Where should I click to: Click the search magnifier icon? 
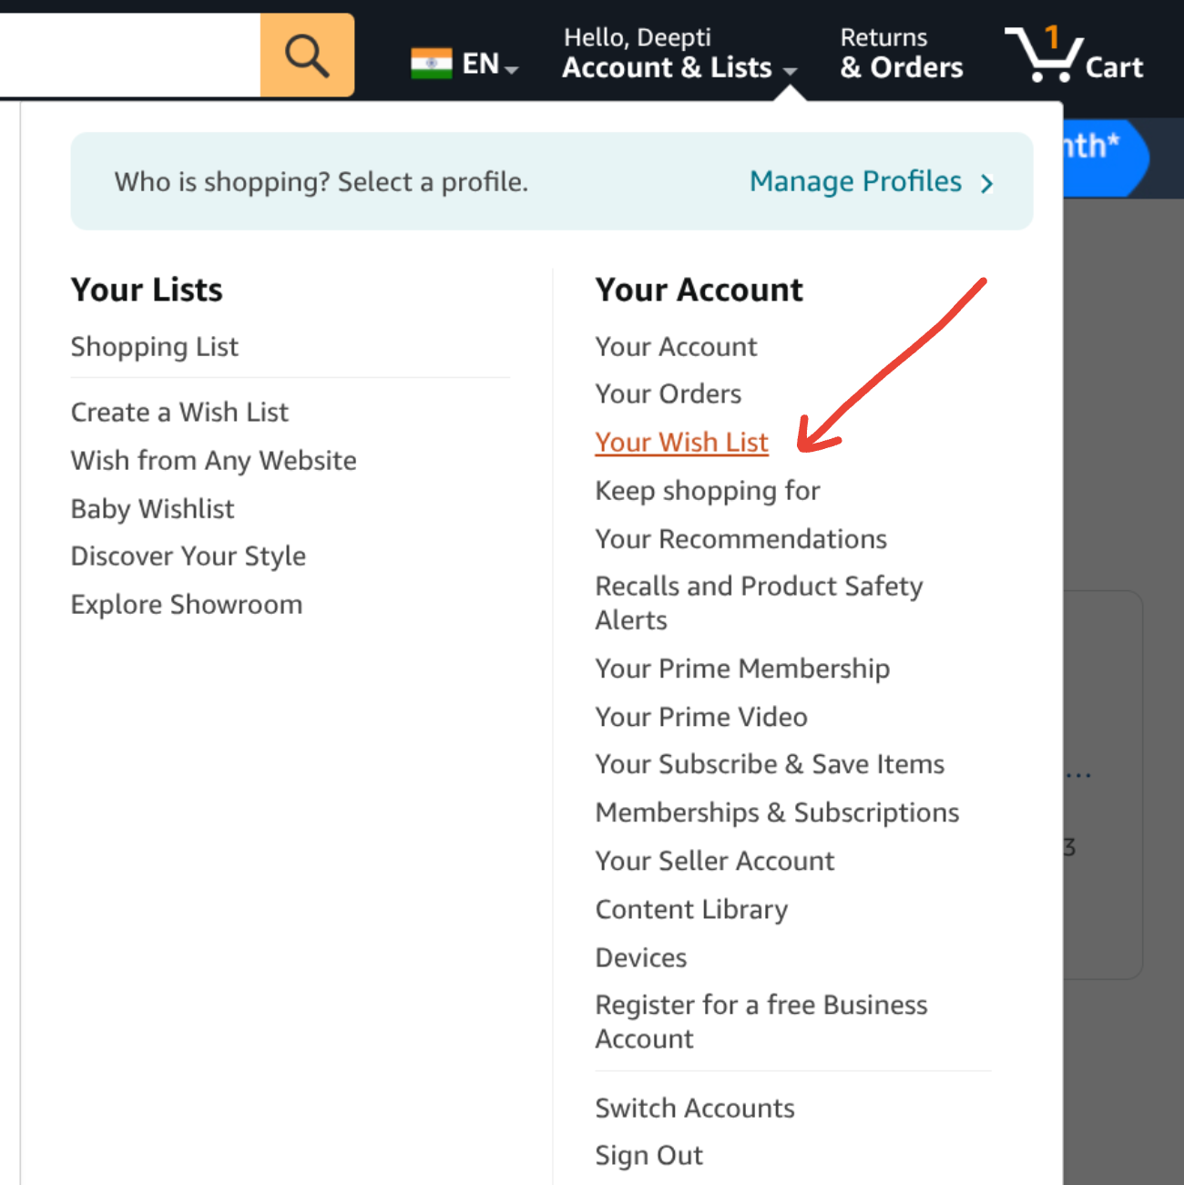[x=306, y=54]
